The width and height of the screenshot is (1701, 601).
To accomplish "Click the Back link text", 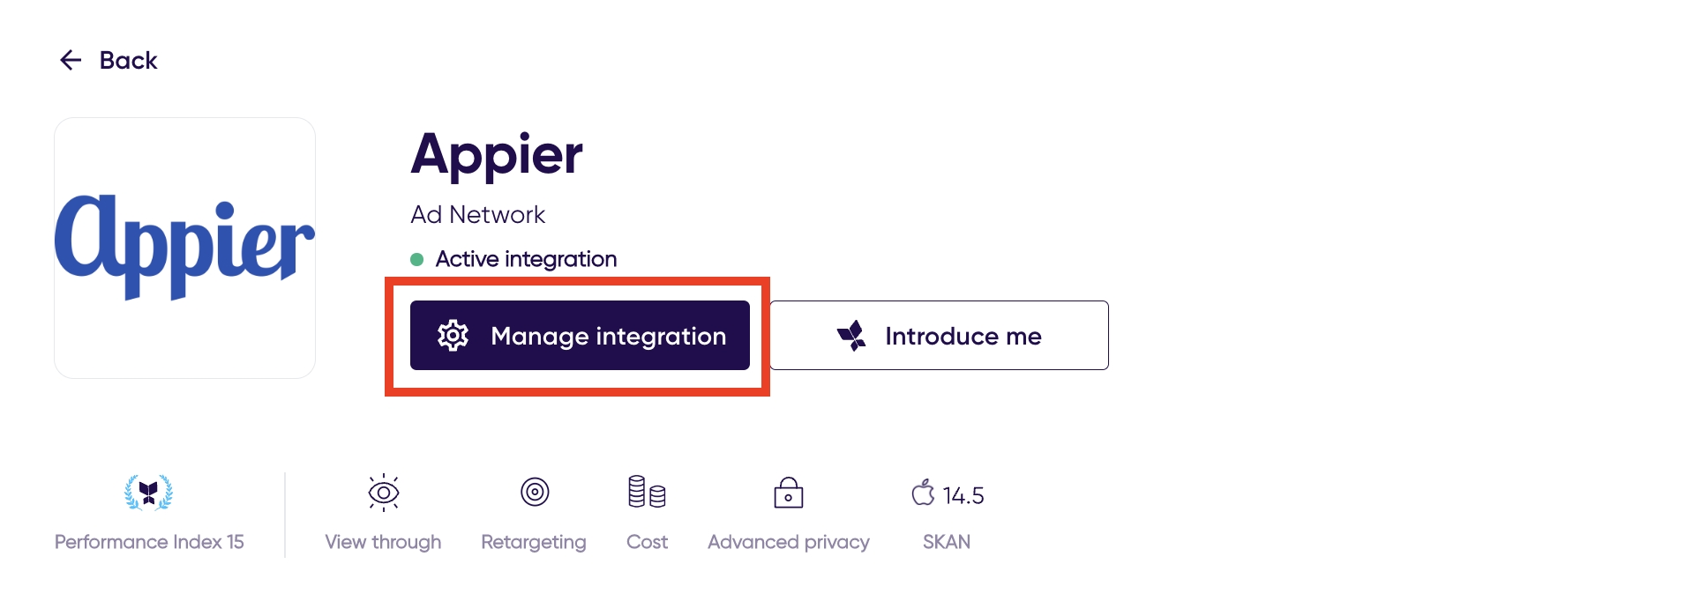I will 128,60.
